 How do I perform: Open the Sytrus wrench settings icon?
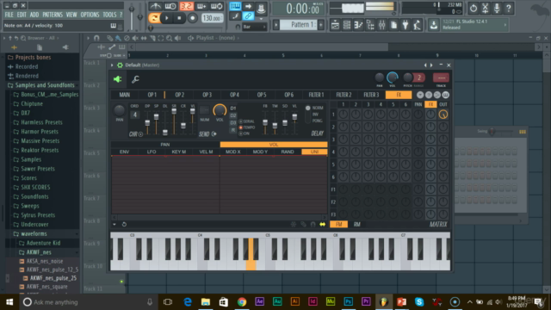click(135, 79)
